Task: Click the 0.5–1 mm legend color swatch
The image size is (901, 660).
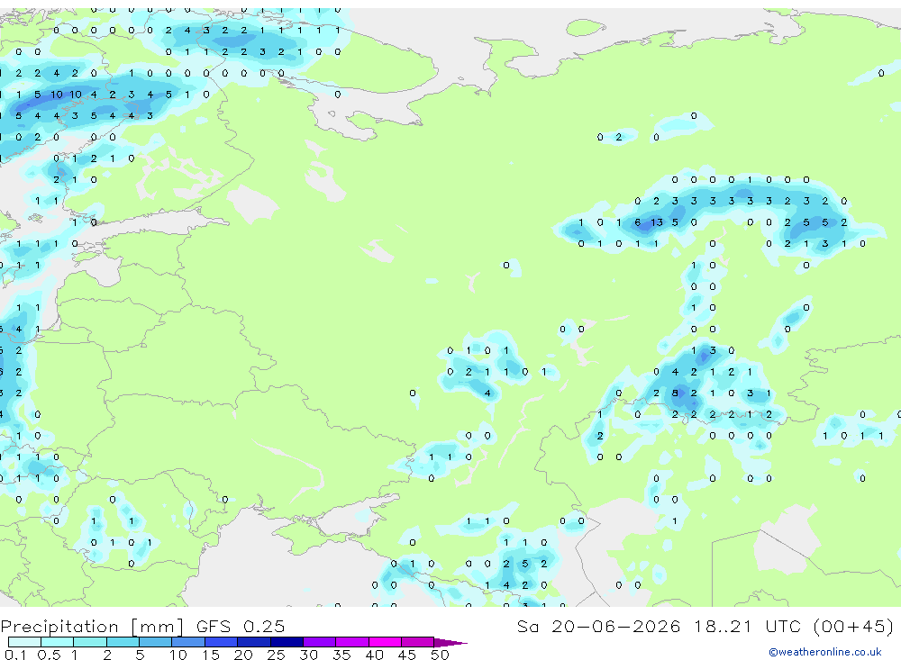Action: tap(57, 642)
